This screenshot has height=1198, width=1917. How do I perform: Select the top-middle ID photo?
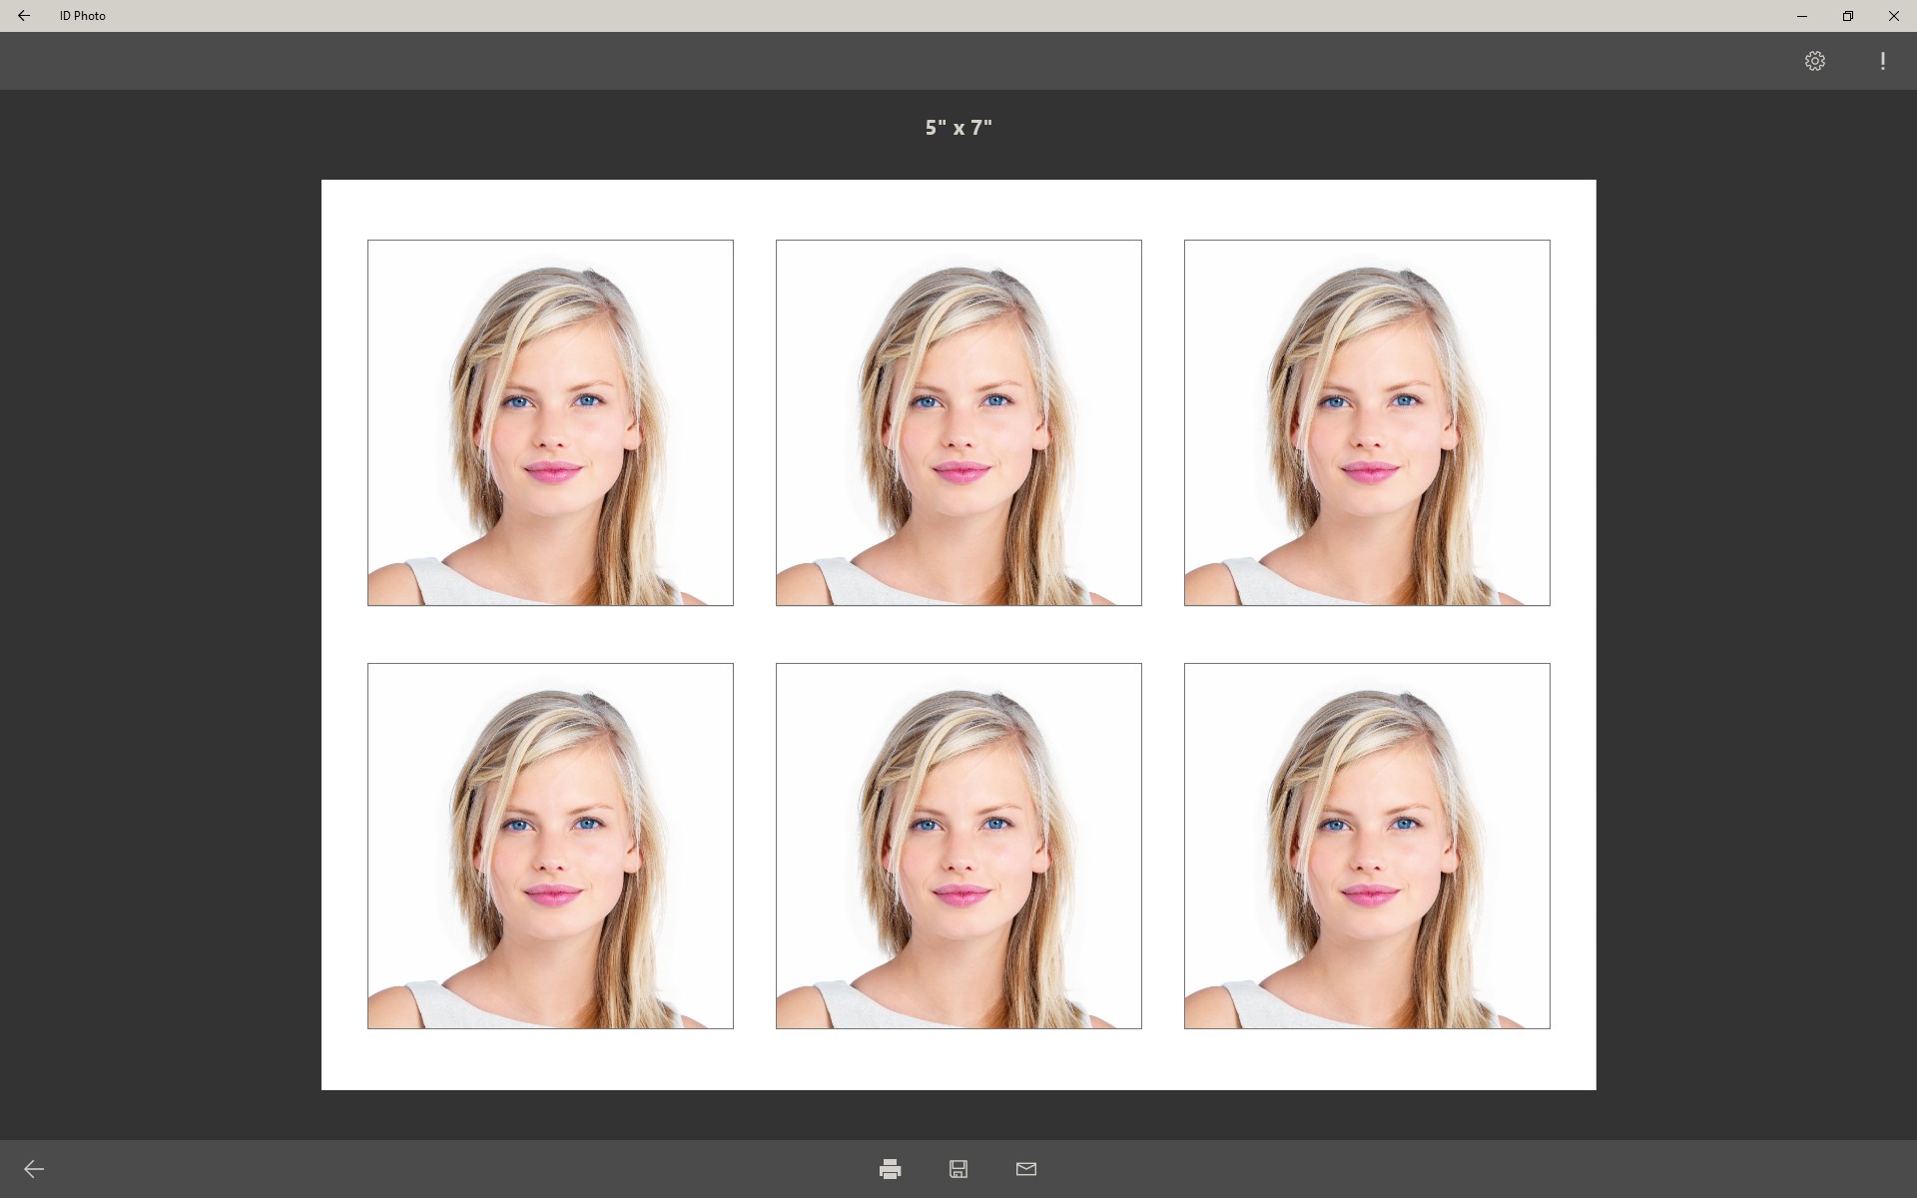958,422
